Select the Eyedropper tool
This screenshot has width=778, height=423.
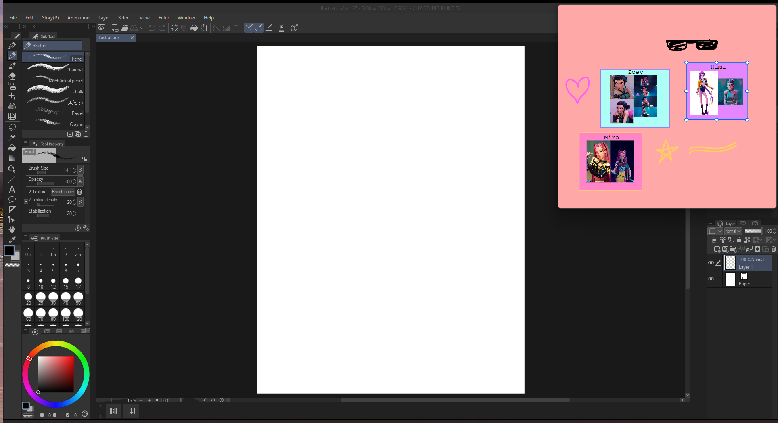[x=12, y=240]
